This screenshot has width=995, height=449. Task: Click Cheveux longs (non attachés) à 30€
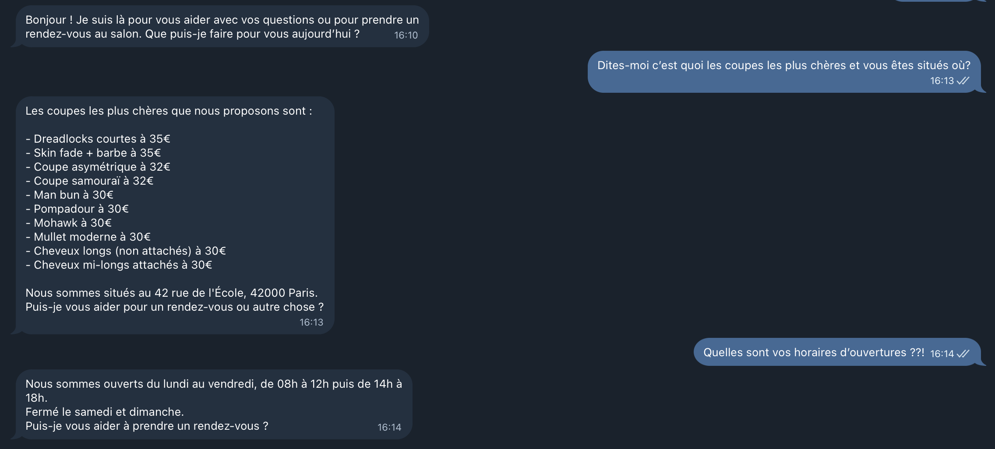[x=126, y=251]
